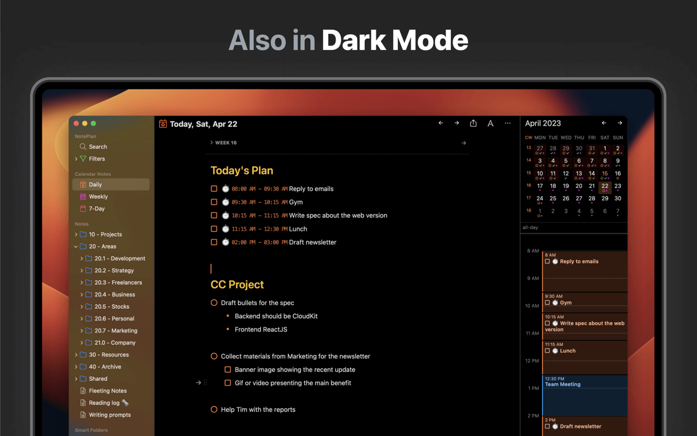The height and width of the screenshot is (436, 697).
Task: Mark Banner image checklist item done
Action: [x=228, y=370]
